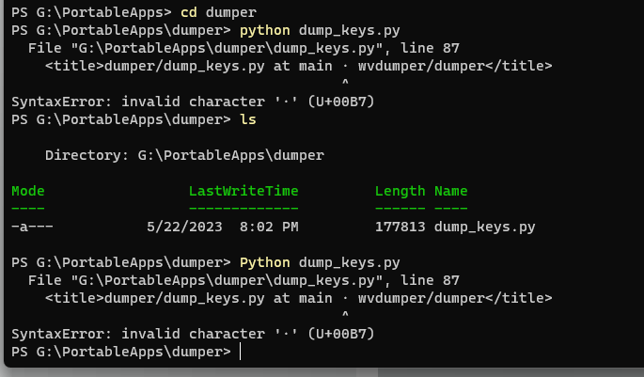Click the "Length" column header
Image resolution: width=644 pixels, height=377 pixels.
pyautogui.click(x=400, y=191)
